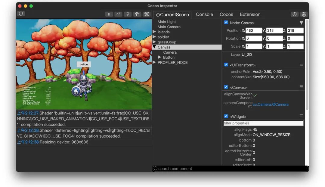Expand the islands node

(154, 32)
